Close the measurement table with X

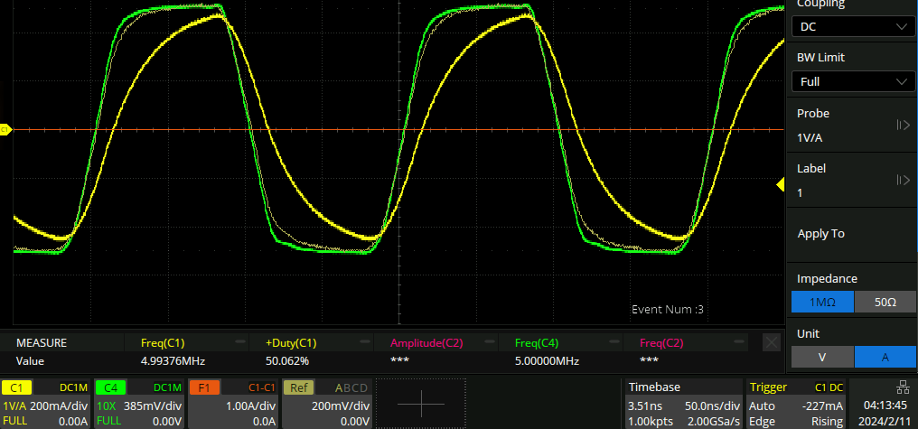coord(771,342)
